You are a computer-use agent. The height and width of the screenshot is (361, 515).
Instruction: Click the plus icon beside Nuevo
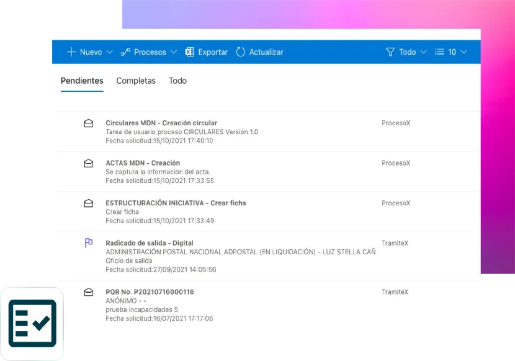pos(71,52)
